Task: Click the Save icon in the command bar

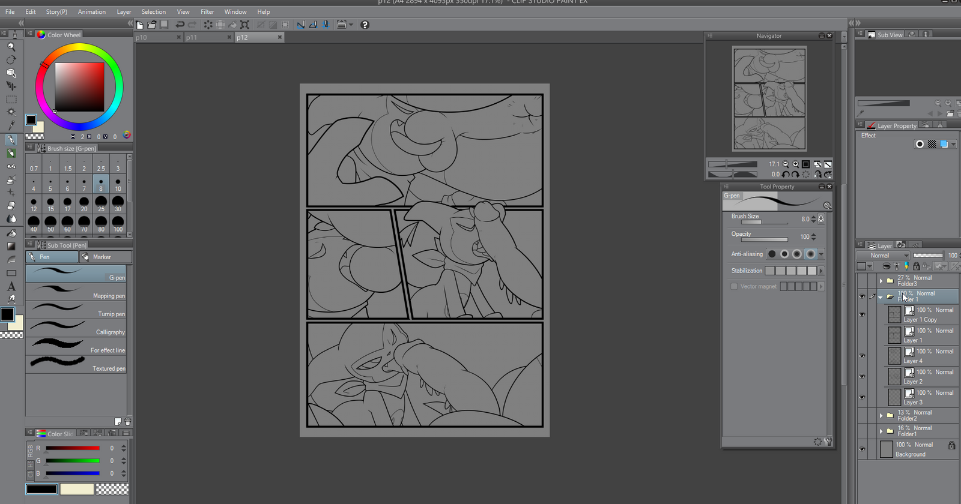Action: (x=164, y=25)
